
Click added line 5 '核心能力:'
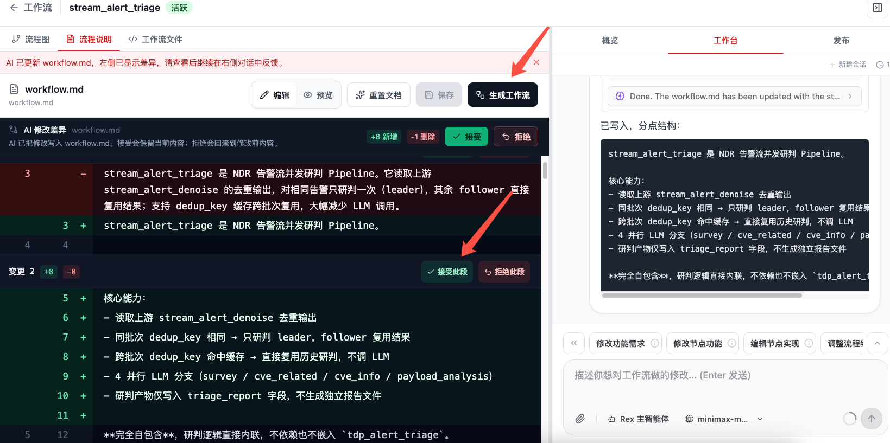pyautogui.click(x=270, y=298)
